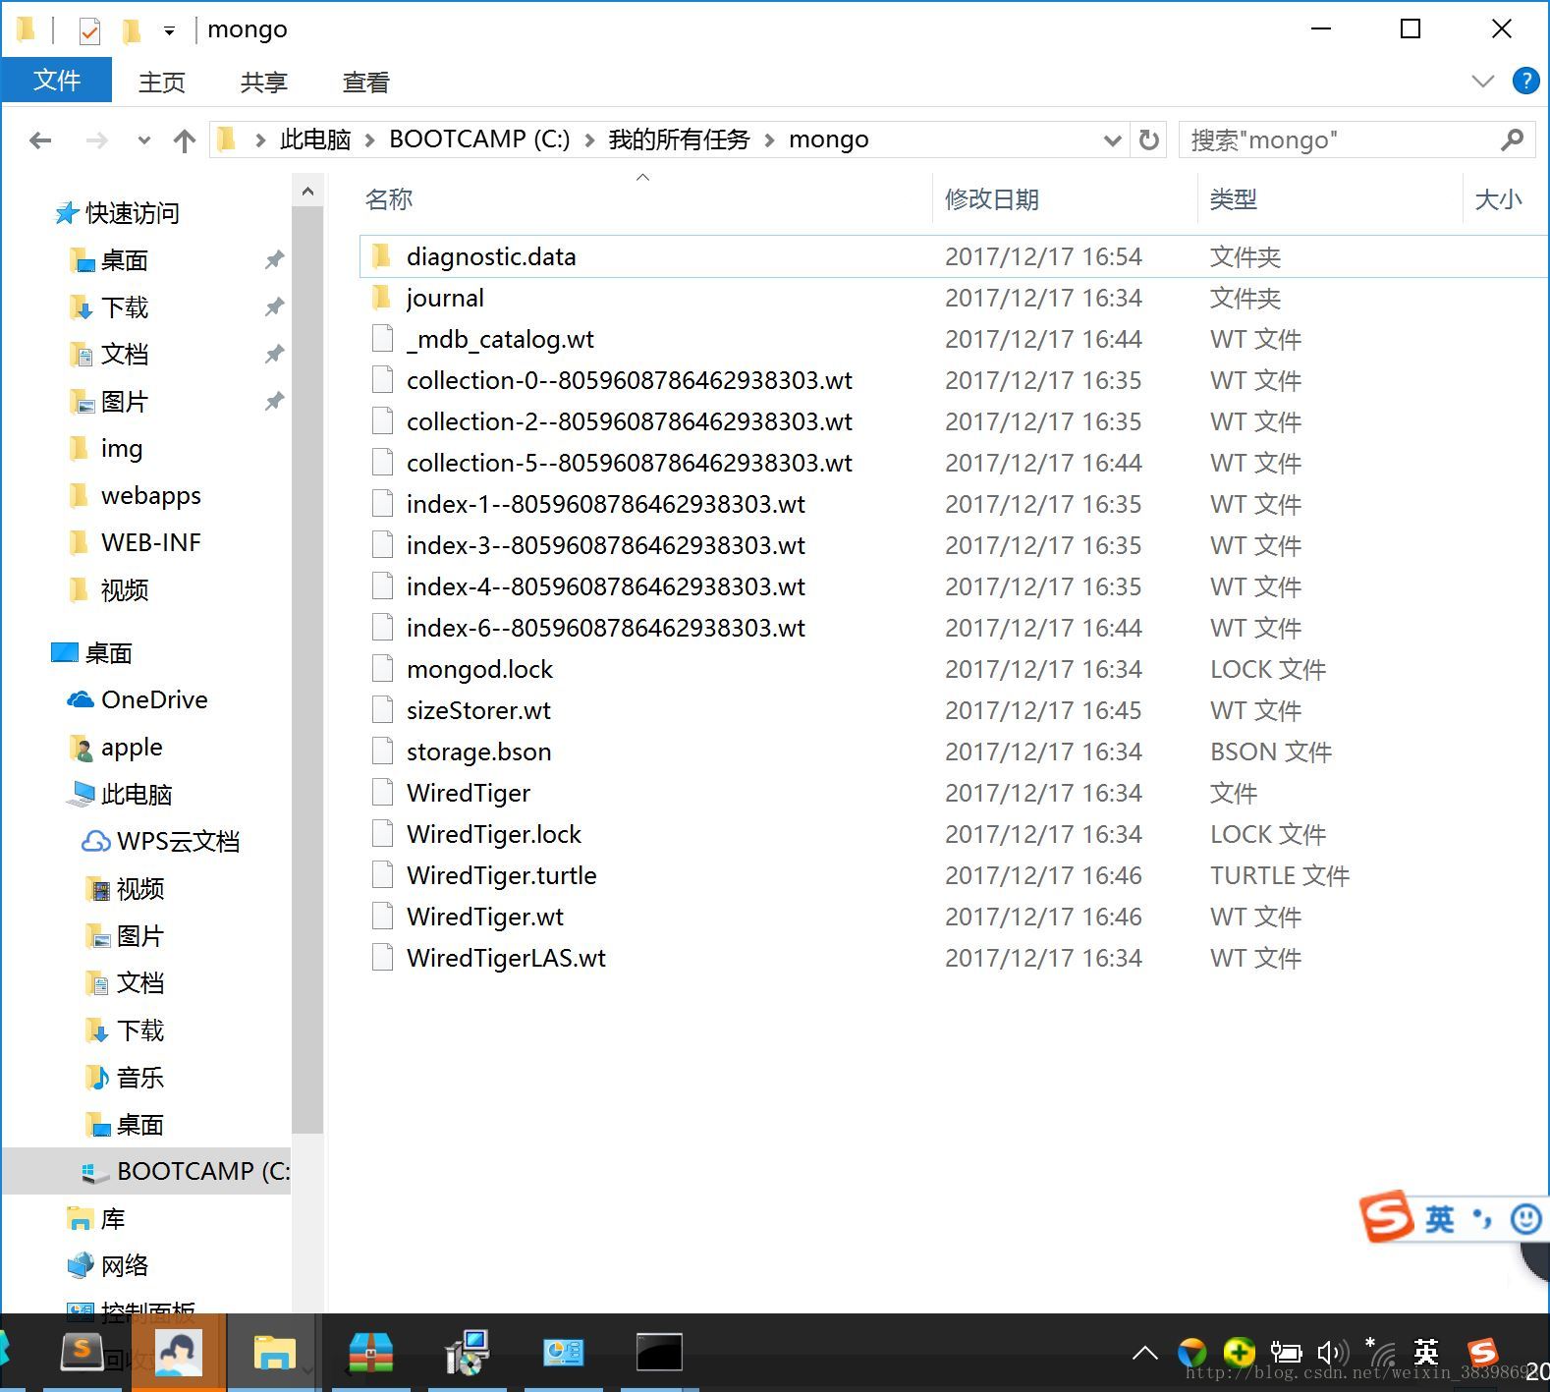This screenshot has width=1550, height=1392.
Task: Select 此电脑 in the address breadcrumb
Action: tap(315, 139)
